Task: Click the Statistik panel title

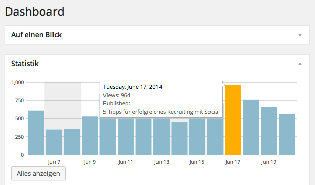Action: pos(25,64)
